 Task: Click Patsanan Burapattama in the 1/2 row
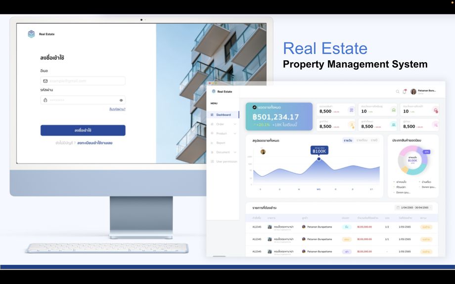point(319,227)
